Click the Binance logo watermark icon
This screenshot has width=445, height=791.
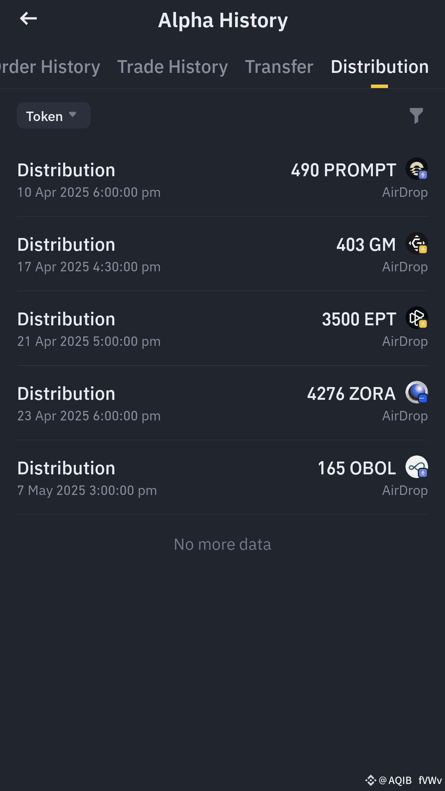[x=370, y=780]
